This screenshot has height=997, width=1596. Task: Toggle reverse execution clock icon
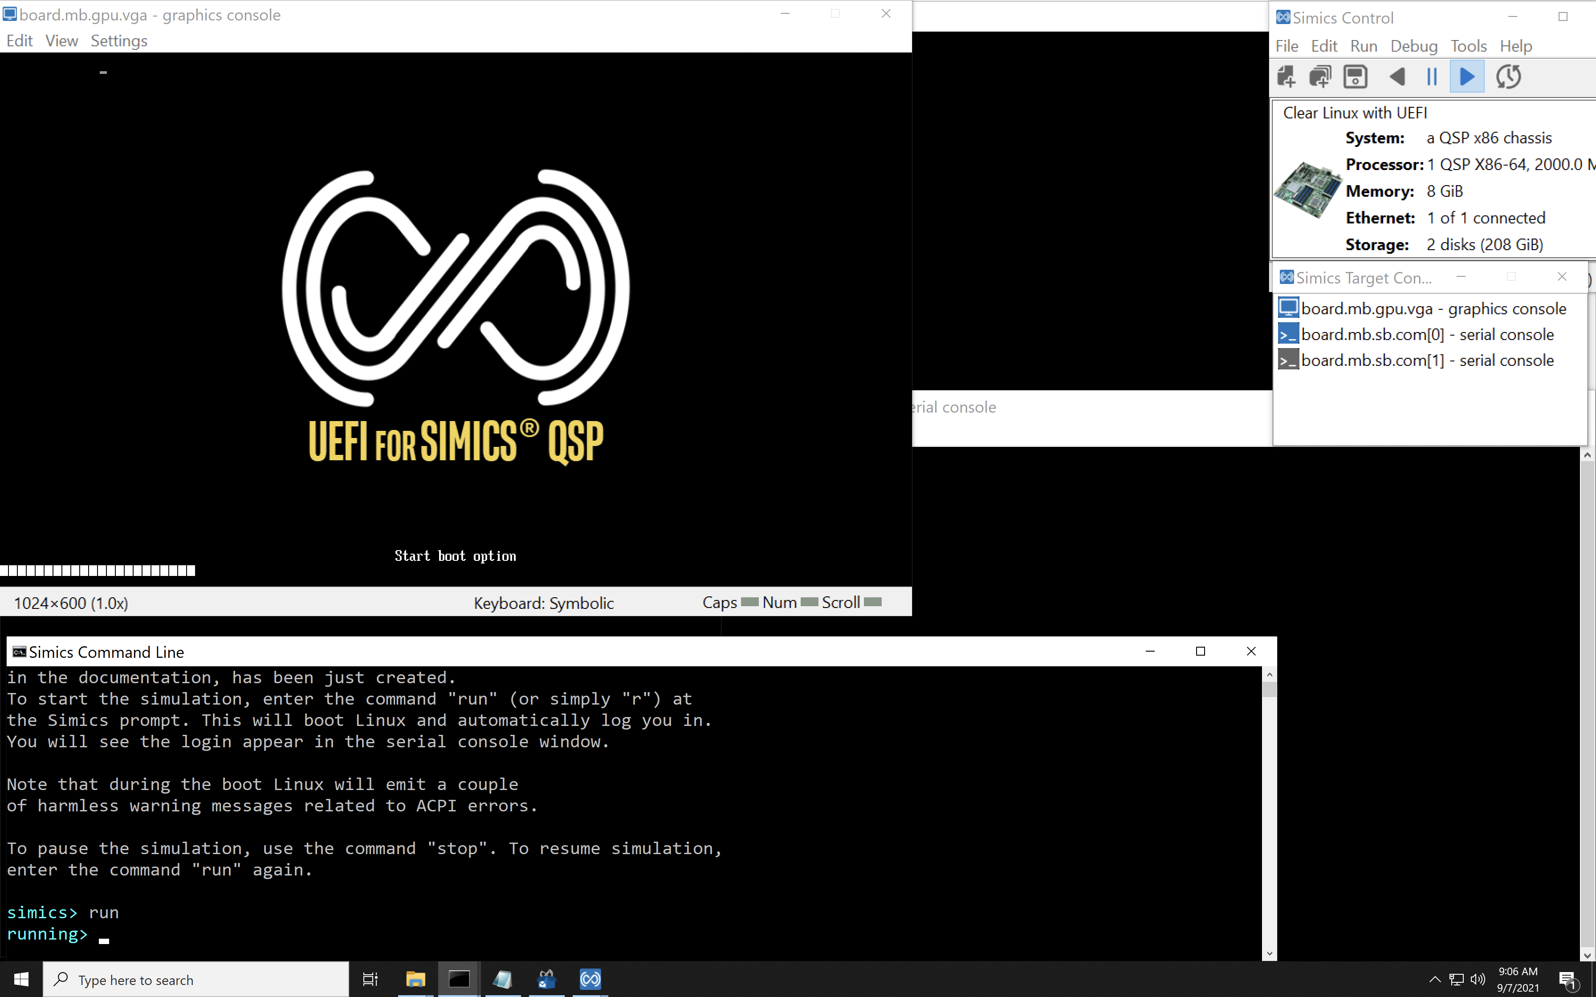click(x=1508, y=77)
